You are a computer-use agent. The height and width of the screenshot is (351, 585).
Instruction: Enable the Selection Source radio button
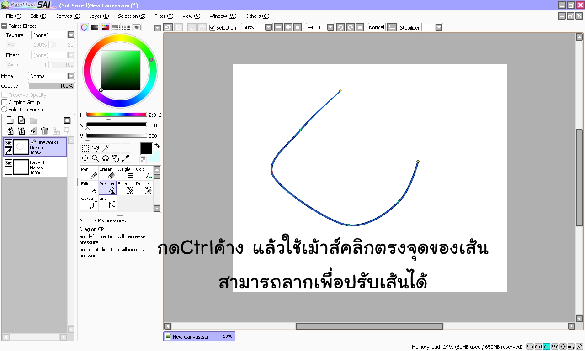coord(5,110)
